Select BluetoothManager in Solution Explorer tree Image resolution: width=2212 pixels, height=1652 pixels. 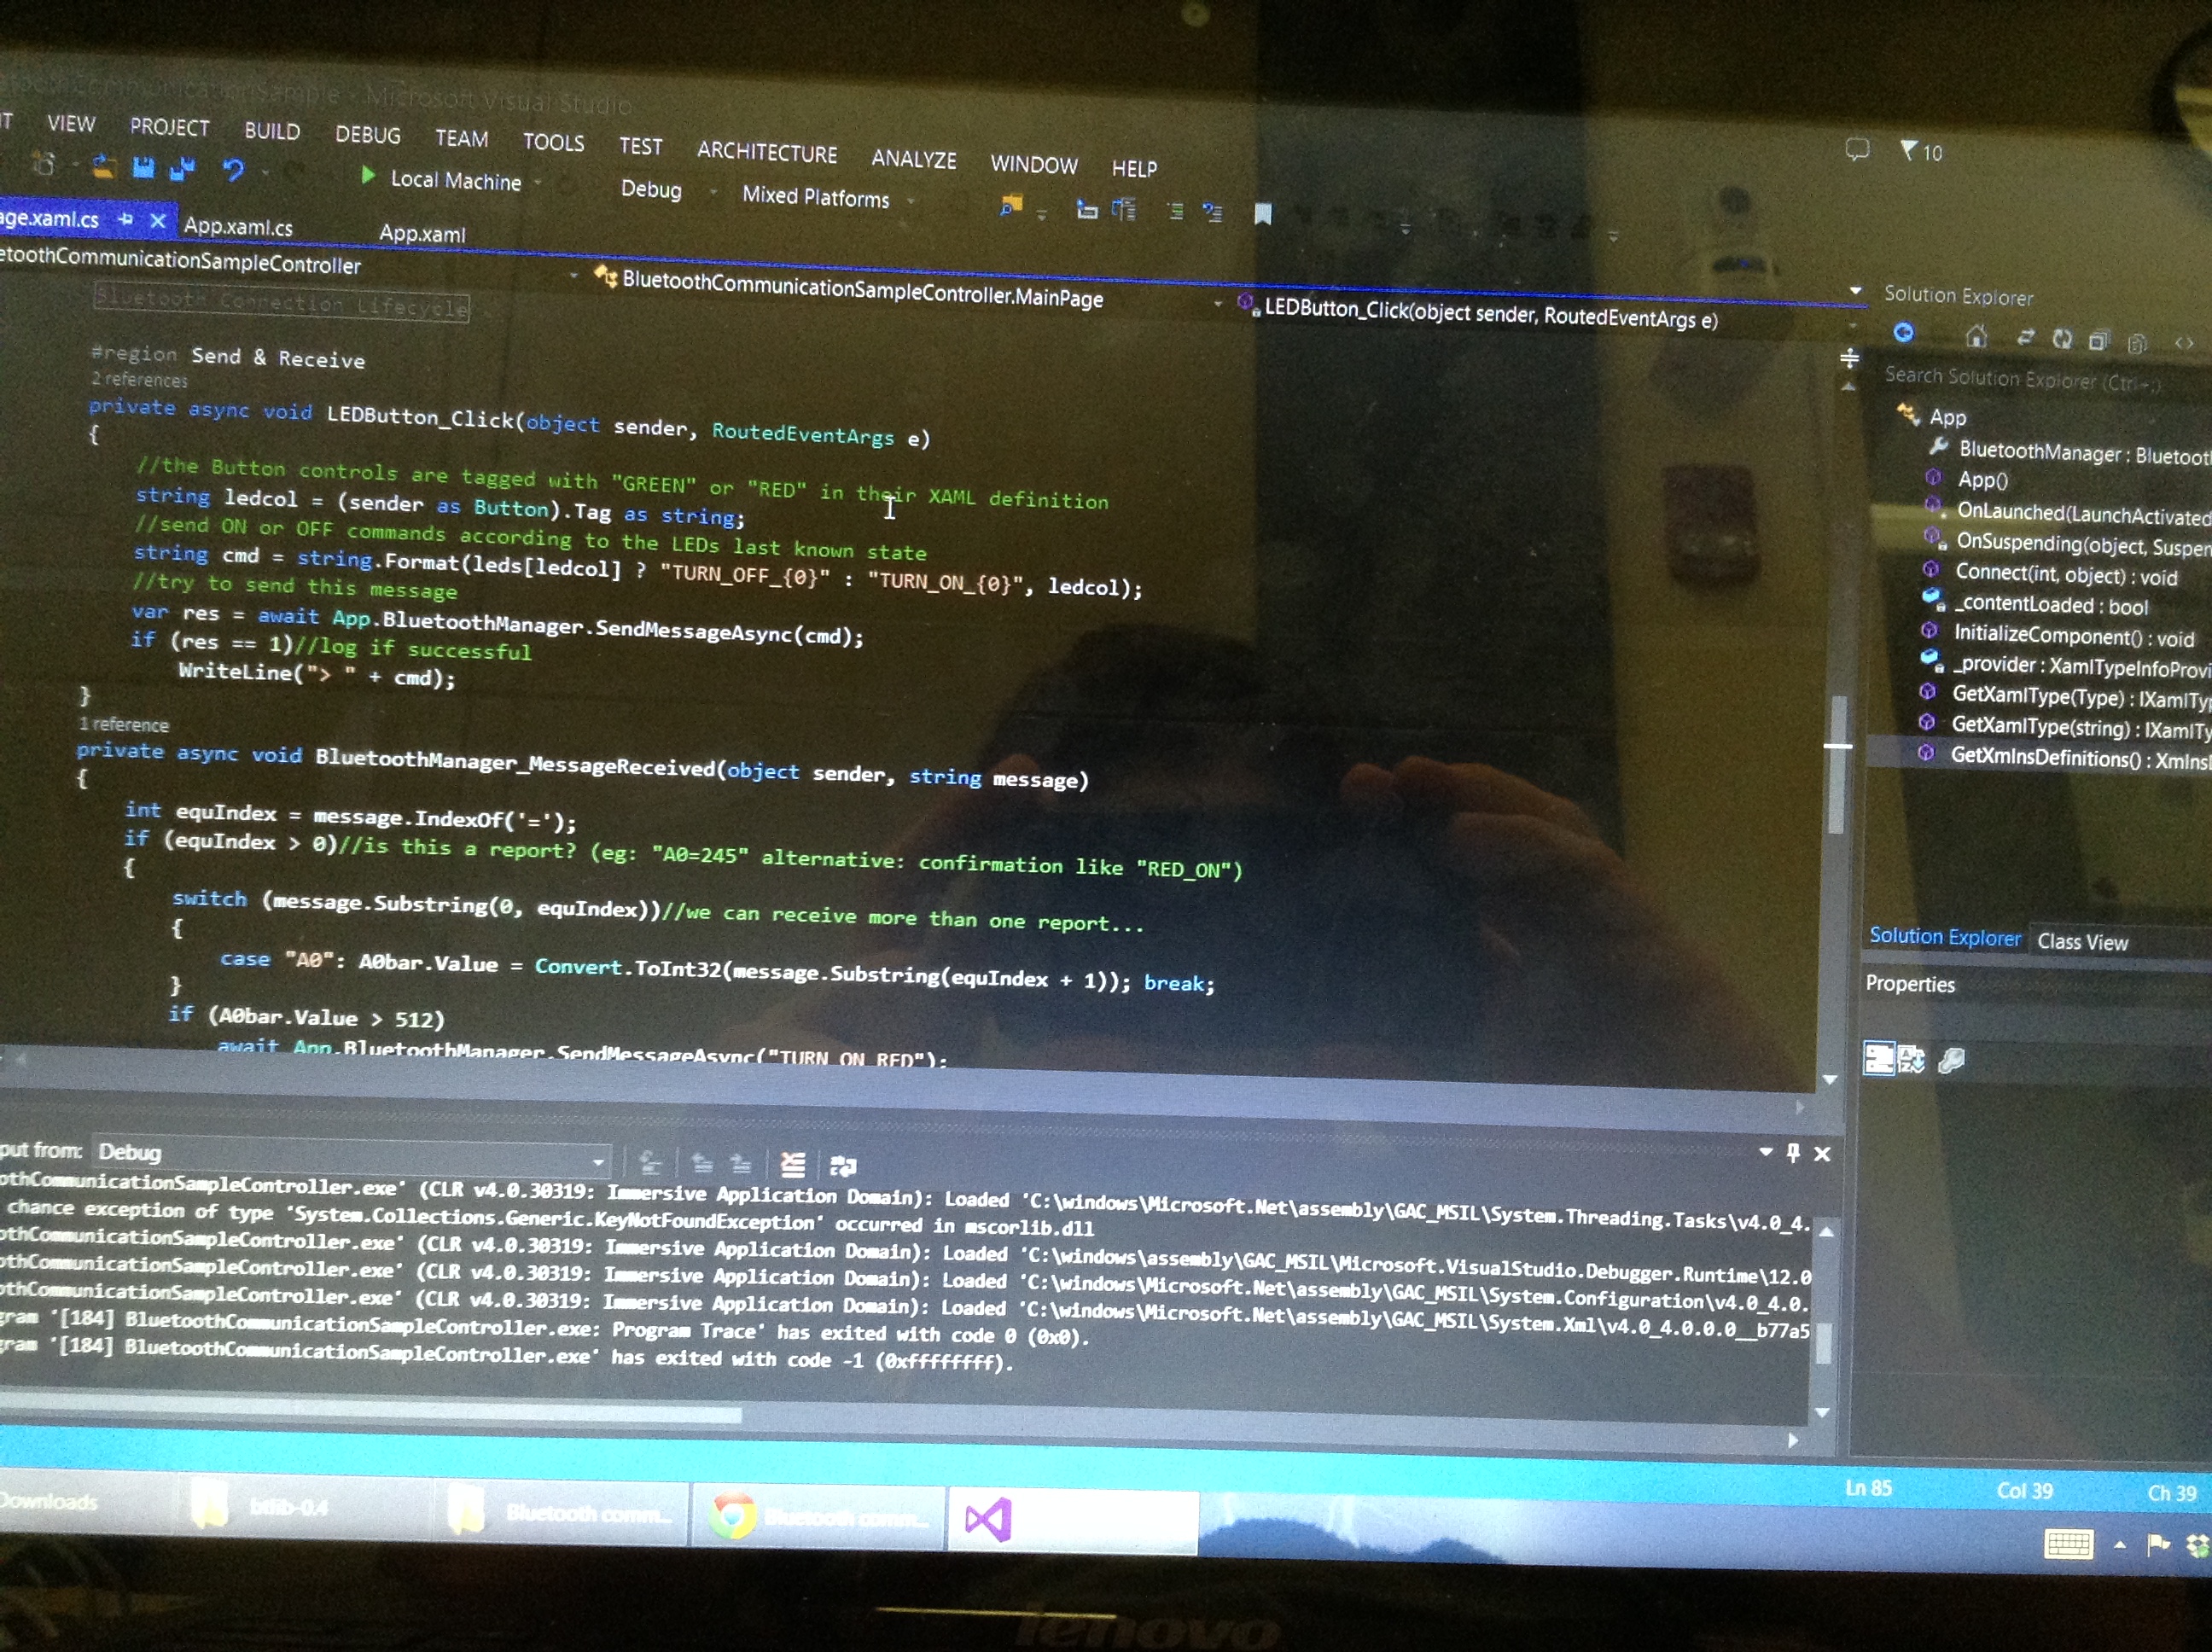pyautogui.click(x=2040, y=452)
